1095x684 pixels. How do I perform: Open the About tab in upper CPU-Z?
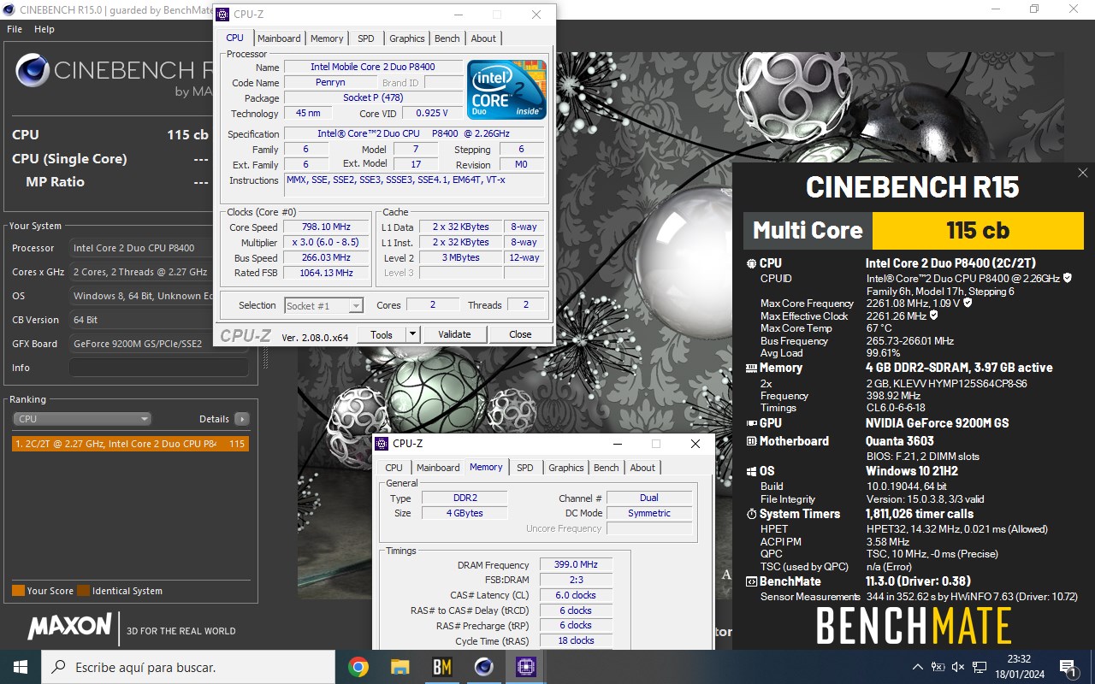point(483,38)
